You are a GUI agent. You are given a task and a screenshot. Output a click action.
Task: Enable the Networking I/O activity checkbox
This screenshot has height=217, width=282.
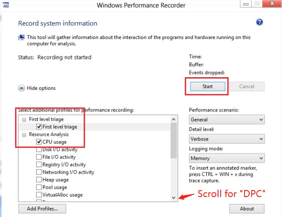39,172
